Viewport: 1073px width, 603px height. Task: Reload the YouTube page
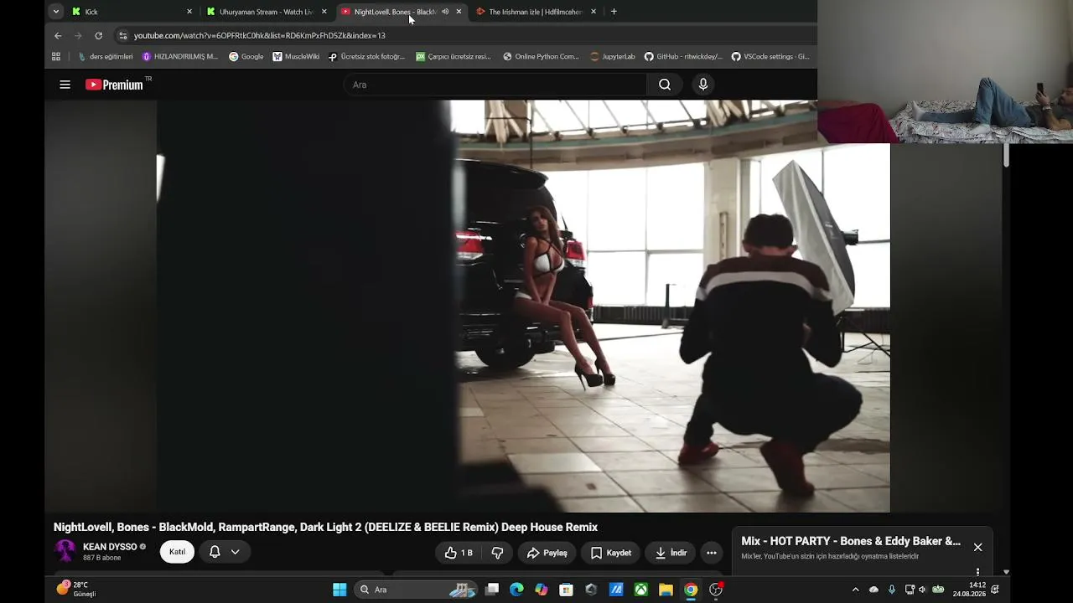click(x=98, y=35)
